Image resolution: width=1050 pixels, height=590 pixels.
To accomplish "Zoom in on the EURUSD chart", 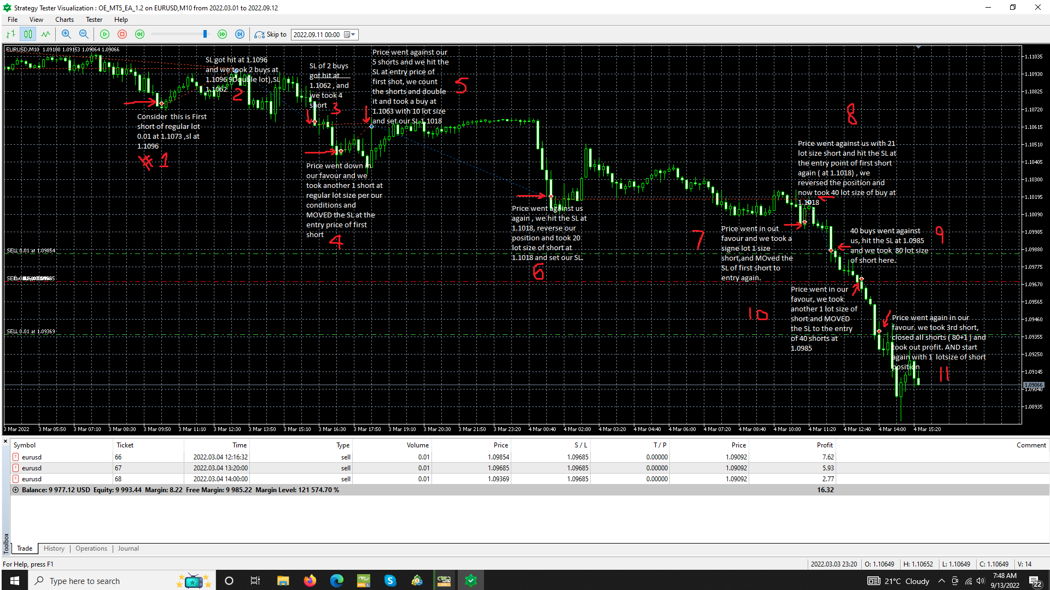I will 66,34.
